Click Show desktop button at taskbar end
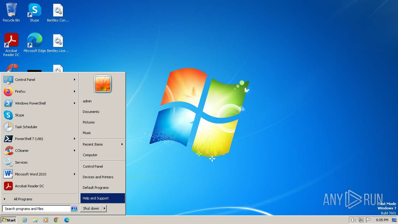Screen dimensions: 398x224 coord(395,220)
